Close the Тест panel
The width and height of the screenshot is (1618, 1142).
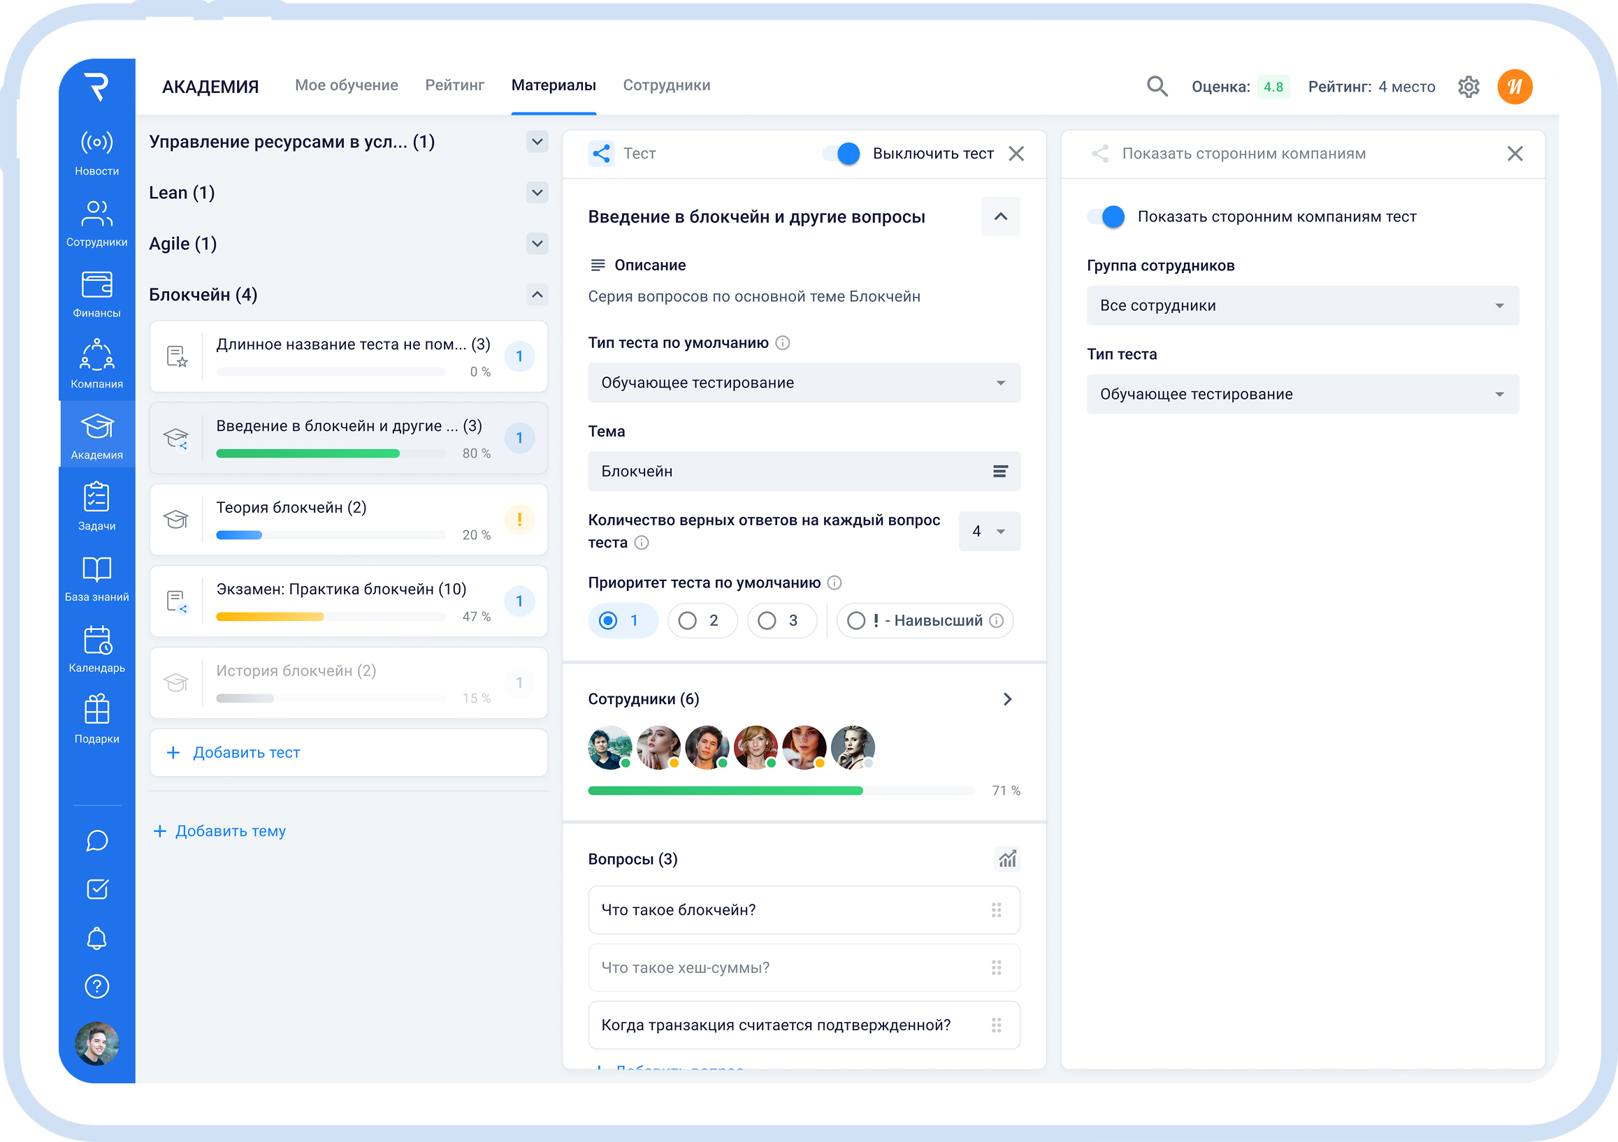(1016, 154)
